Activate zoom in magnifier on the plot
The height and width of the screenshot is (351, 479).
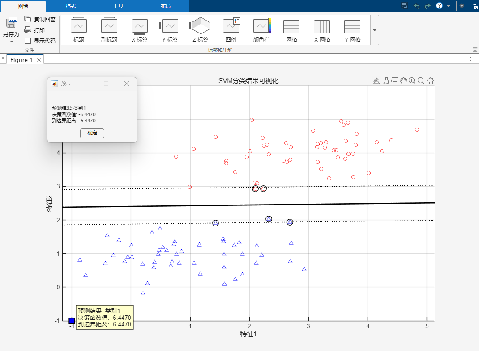click(x=412, y=81)
